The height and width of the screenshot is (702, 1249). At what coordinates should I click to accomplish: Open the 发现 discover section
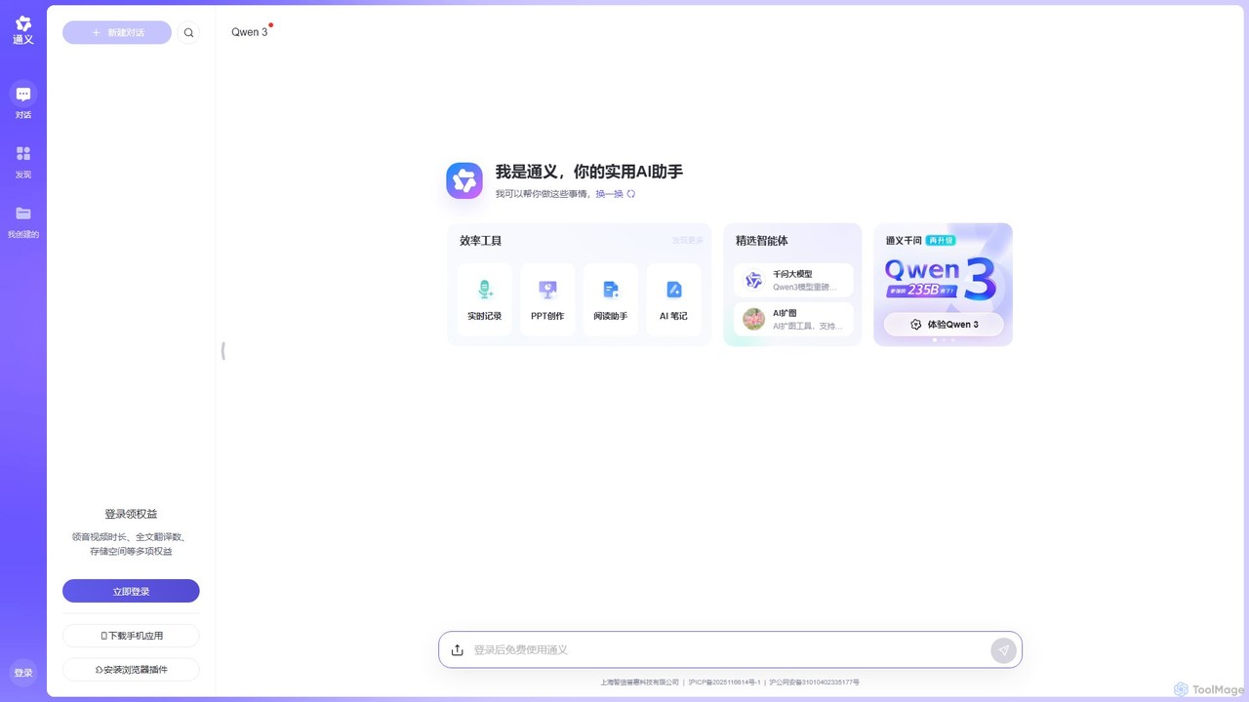(x=23, y=161)
